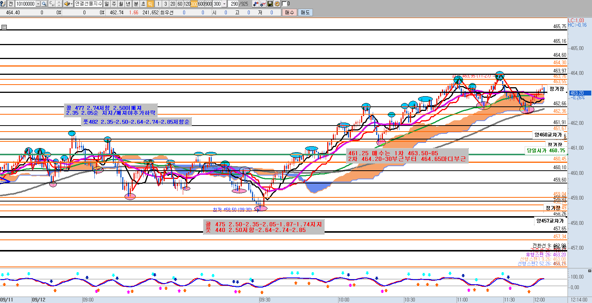
Task: Click the leftmost icon in the toolbar
Action: tap(3, 4)
